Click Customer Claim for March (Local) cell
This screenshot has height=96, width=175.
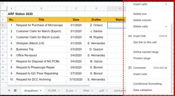tap(41, 37)
